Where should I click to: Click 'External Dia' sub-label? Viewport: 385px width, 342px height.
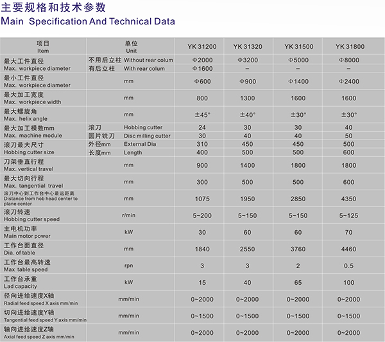coord(140,144)
